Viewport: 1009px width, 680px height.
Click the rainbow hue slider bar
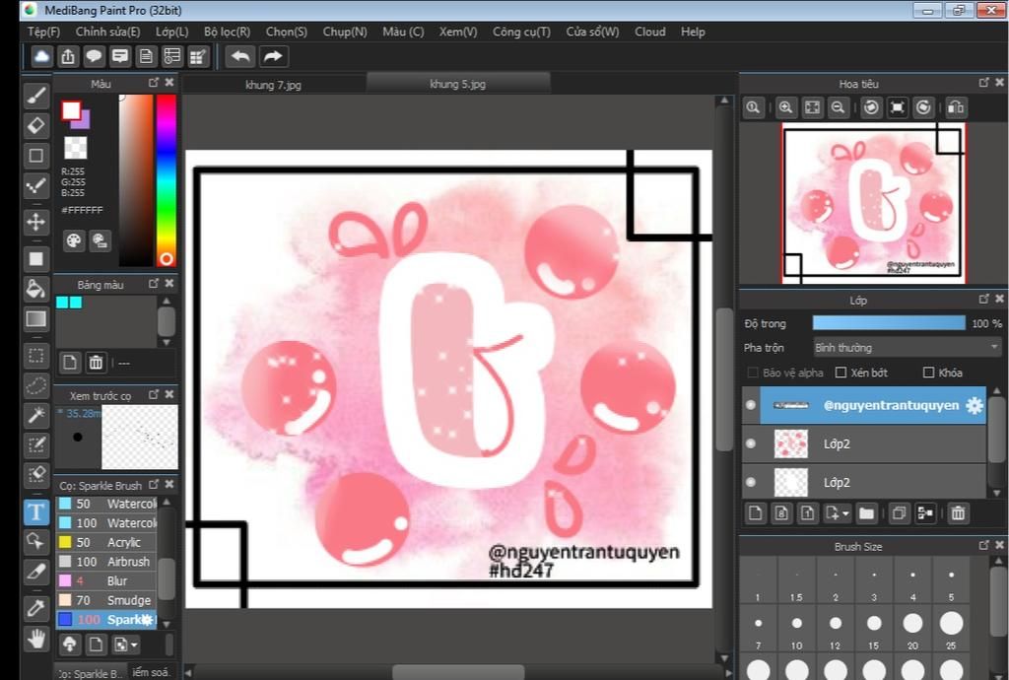[x=166, y=180]
